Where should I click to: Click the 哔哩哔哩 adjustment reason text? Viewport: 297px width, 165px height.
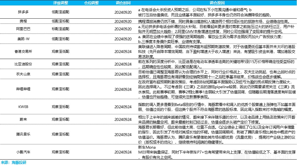[x=217, y=89]
